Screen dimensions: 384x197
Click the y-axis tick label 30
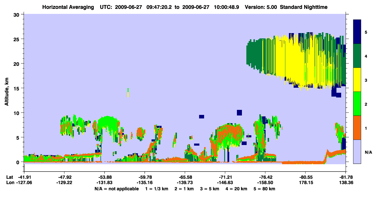(17, 14)
